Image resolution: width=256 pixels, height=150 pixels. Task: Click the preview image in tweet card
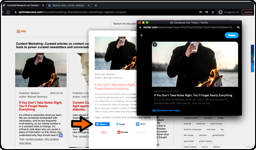click(195, 64)
